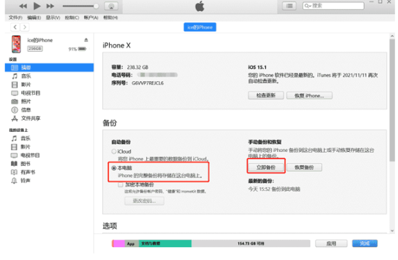Select 摘要 in the settings sidebar

coord(49,67)
